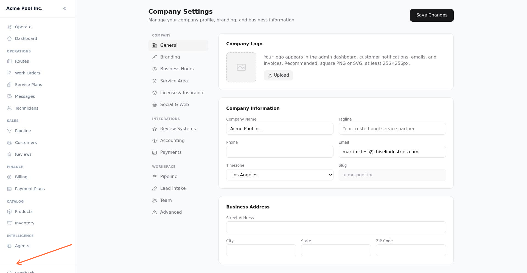Image resolution: width=527 pixels, height=273 pixels.
Task: Click the Customers group icon
Action: point(9,143)
